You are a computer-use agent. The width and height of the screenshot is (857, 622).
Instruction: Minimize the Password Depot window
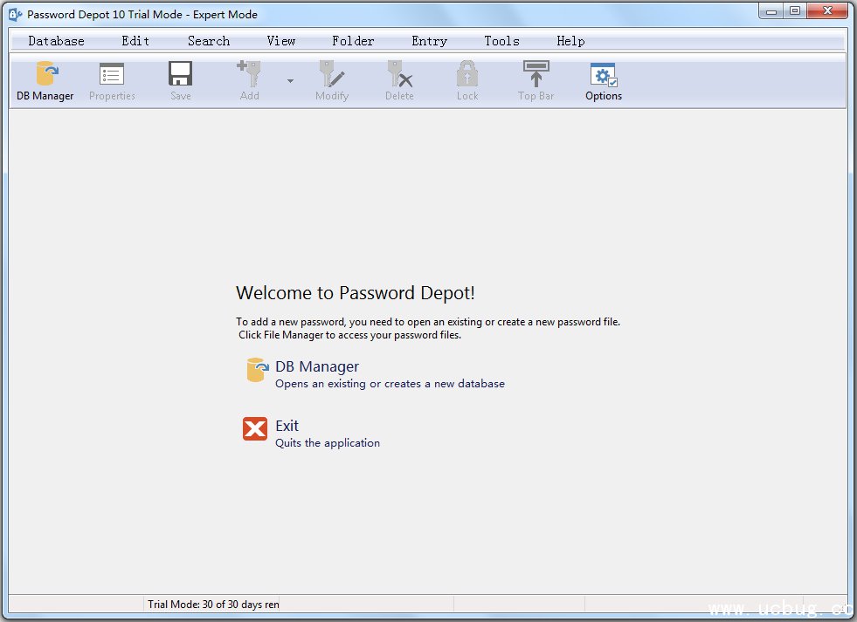tap(771, 11)
